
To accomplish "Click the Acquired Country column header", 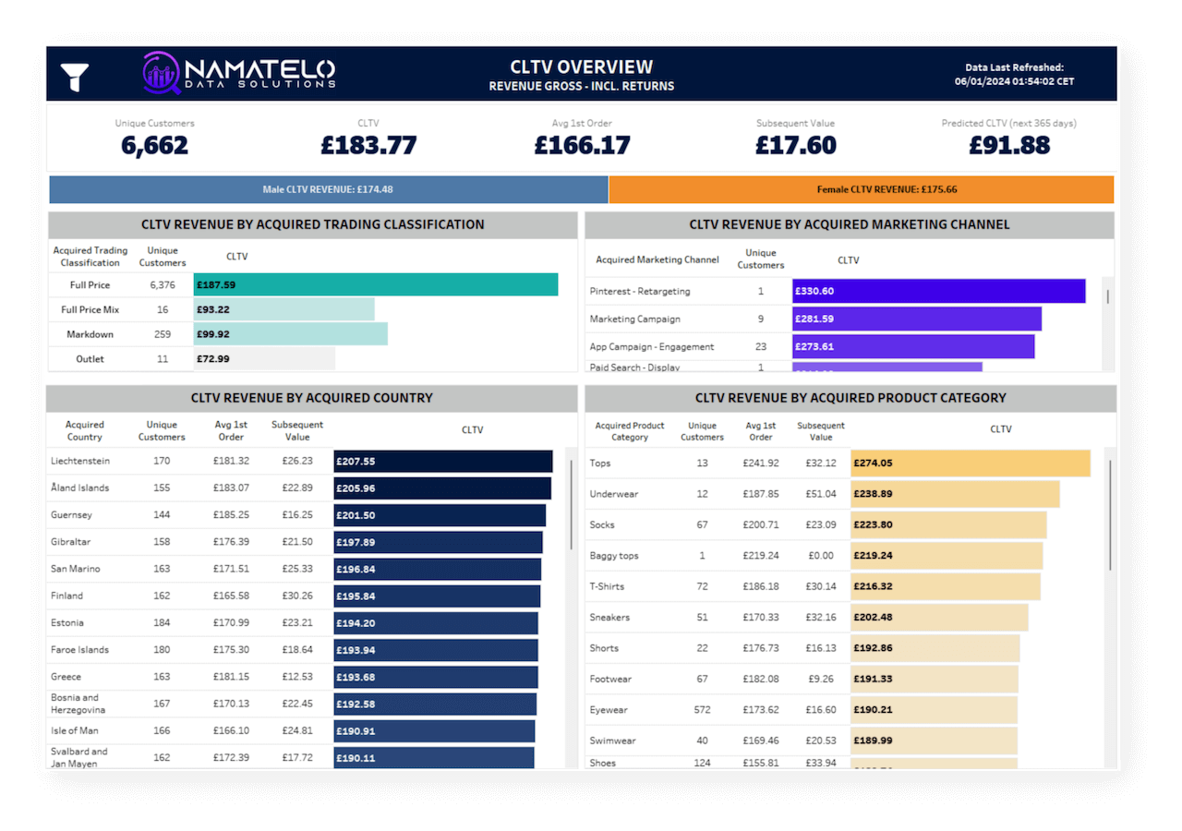I will tap(85, 431).
